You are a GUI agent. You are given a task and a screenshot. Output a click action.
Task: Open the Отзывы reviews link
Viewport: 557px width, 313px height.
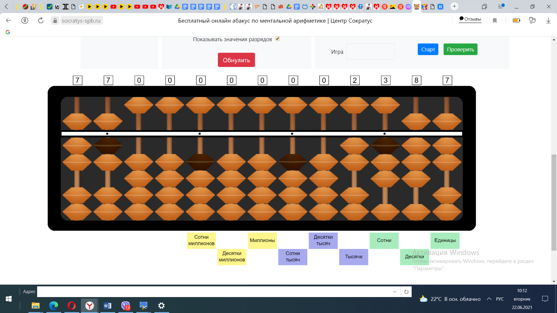coord(470,19)
